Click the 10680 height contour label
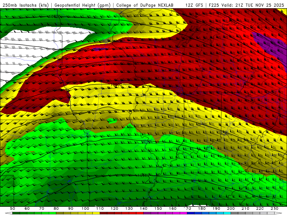The height and width of the screenshot is (215, 287). [143, 175]
